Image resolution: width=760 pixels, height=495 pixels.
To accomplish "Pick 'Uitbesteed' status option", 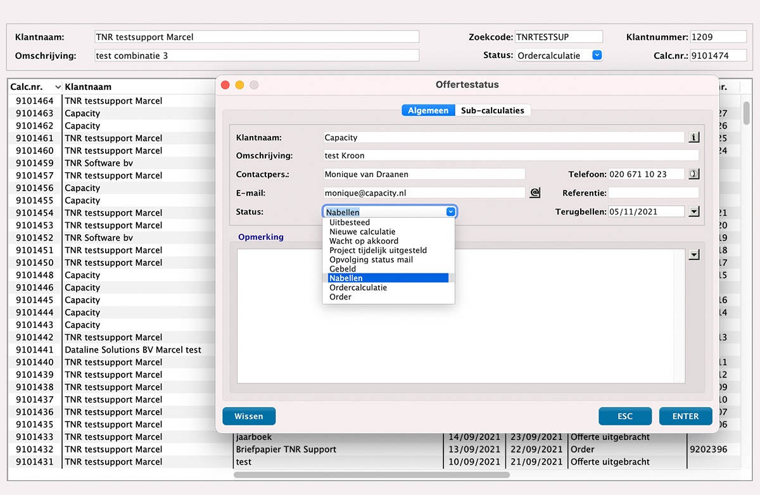I will coord(350,223).
